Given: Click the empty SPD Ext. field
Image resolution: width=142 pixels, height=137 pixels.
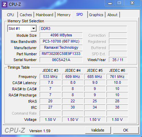Looking at the screenshot, I should tap(118, 54).
